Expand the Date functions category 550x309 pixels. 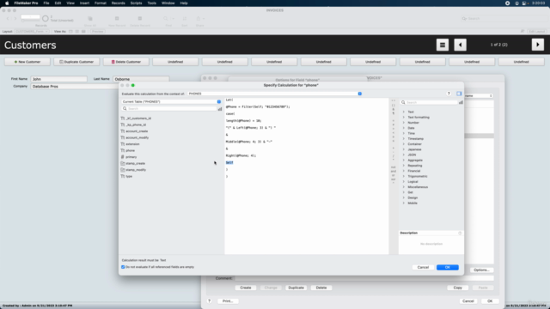(x=404, y=128)
